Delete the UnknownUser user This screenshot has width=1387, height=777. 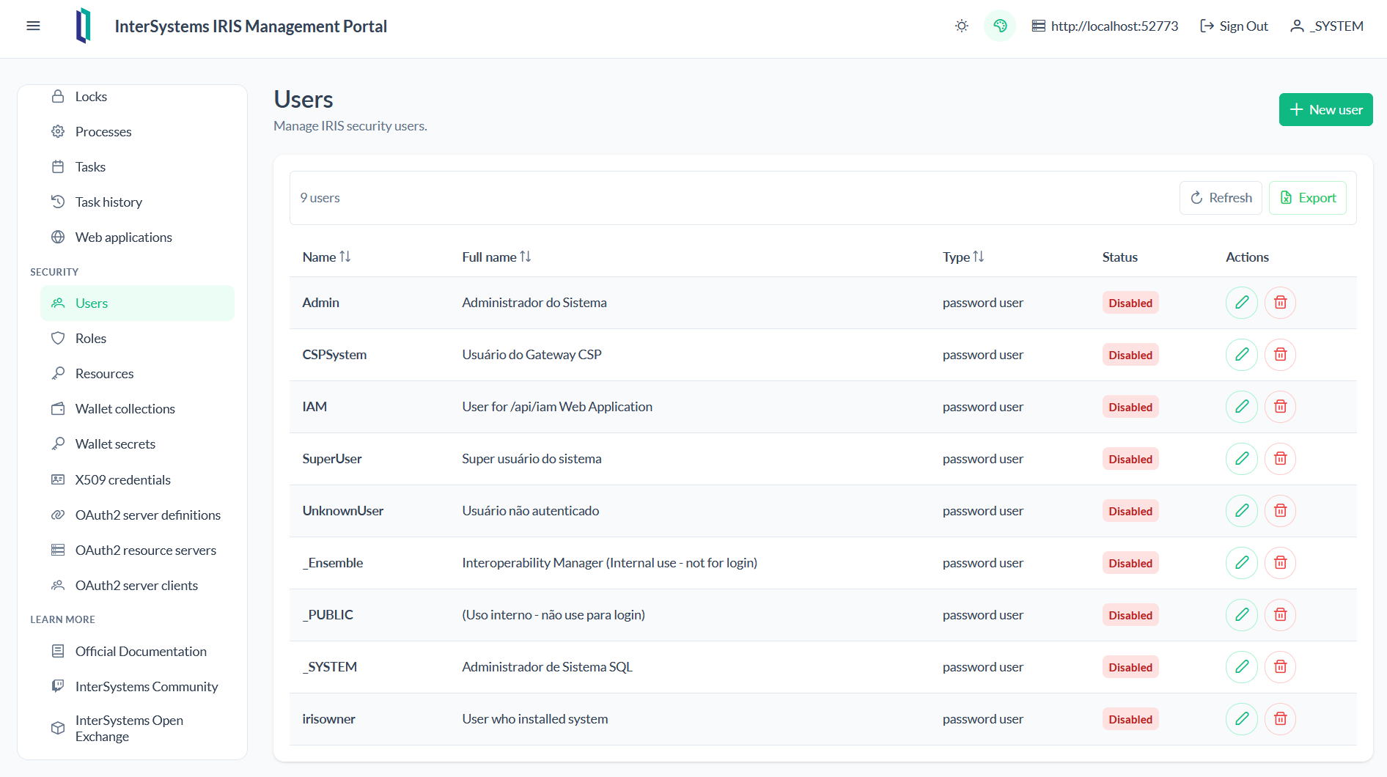tap(1281, 511)
